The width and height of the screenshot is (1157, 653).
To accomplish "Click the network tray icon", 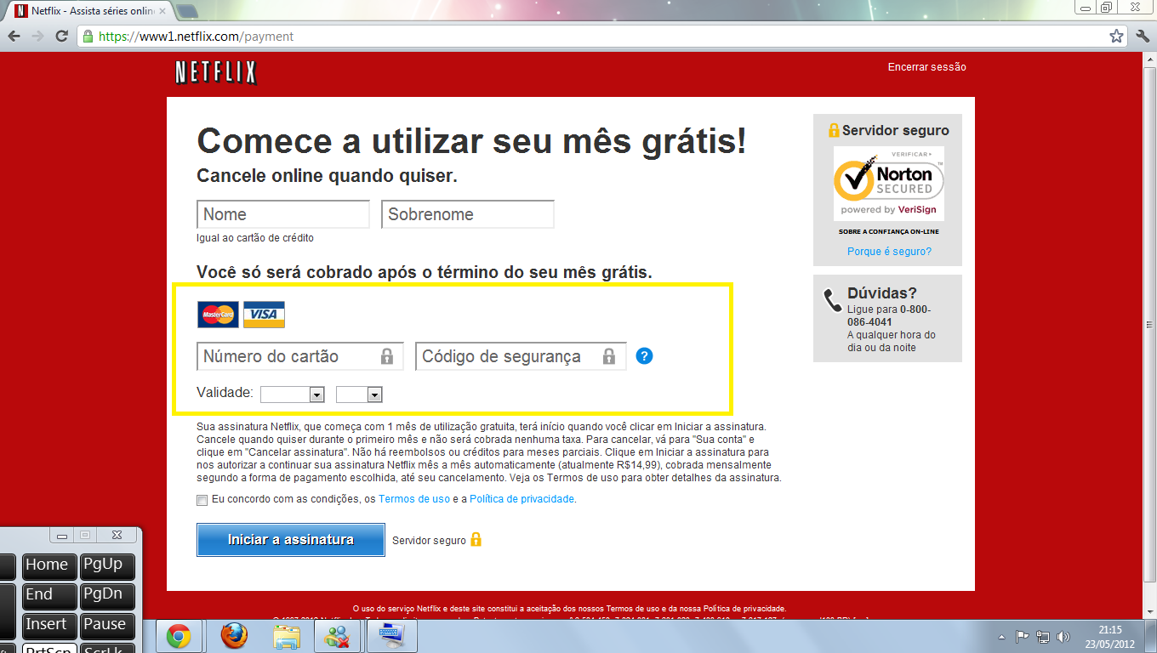I will click(1043, 637).
